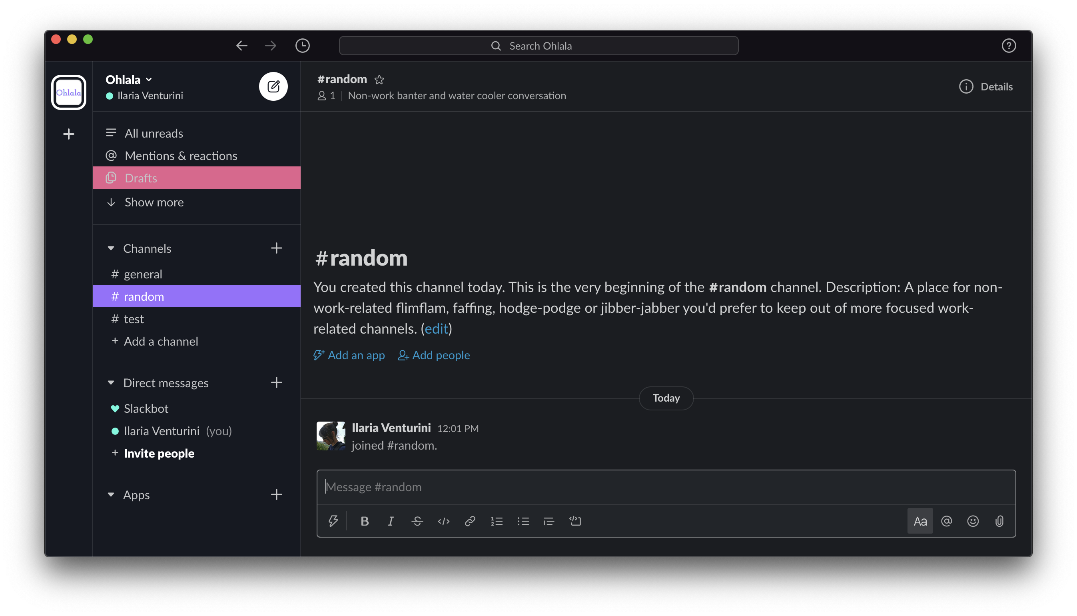Image resolution: width=1077 pixels, height=616 pixels.
Task: Click the Numbered list formatting icon
Action: (x=497, y=521)
